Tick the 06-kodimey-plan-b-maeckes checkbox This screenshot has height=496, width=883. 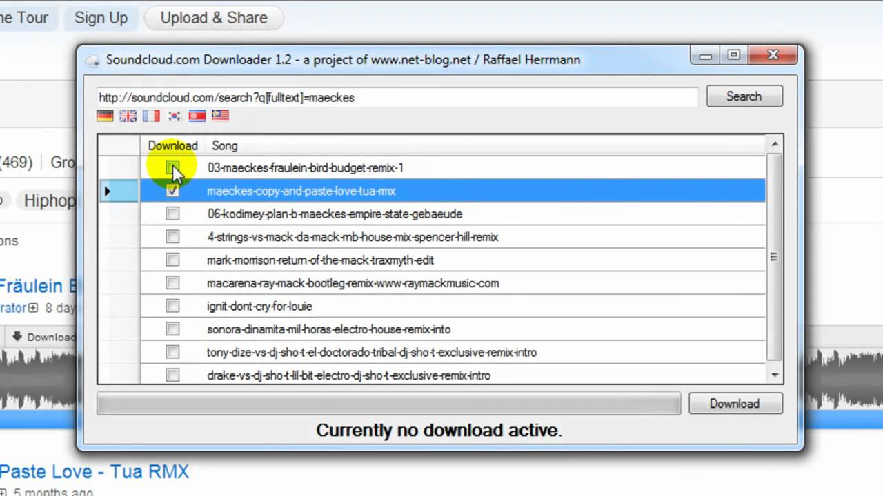(x=172, y=214)
